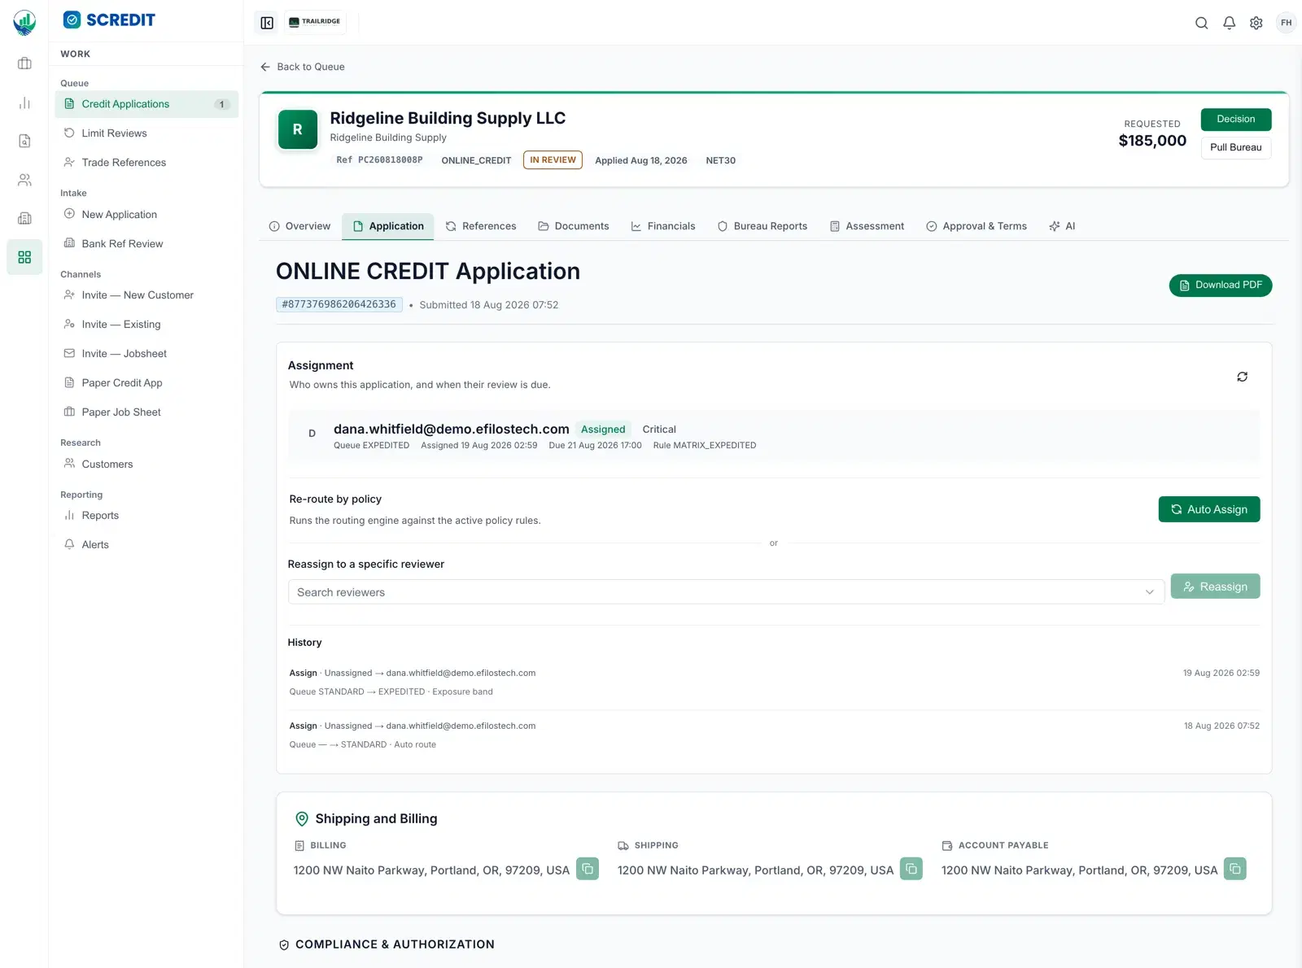Open the building icon in left rail
The image size is (1302, 968).
pos(24,218)
